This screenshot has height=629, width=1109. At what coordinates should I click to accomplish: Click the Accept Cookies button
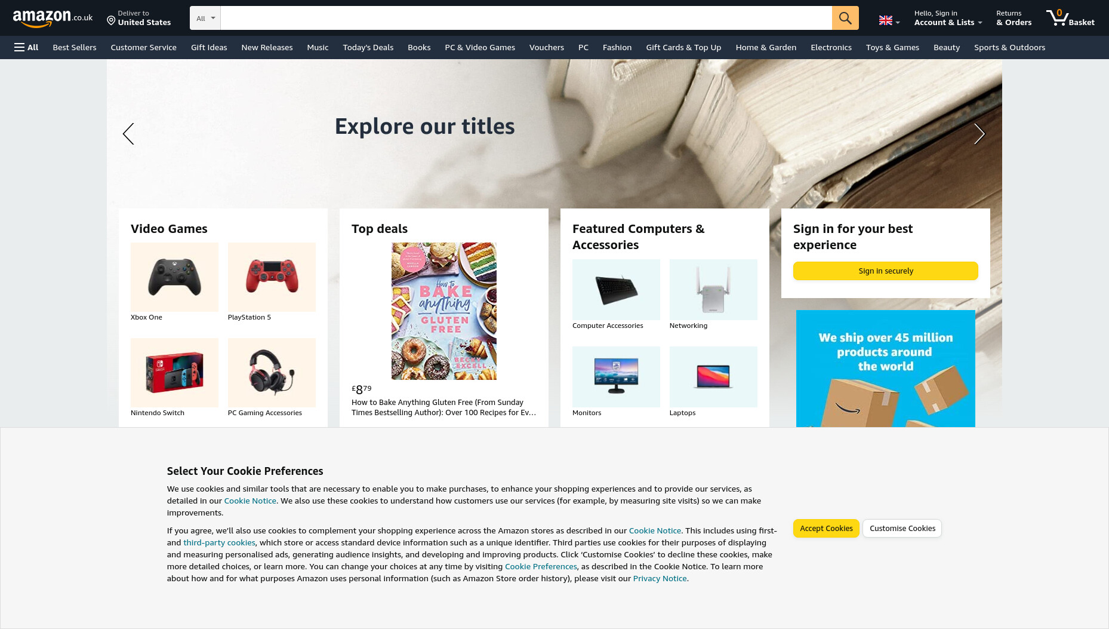[826, 528]
